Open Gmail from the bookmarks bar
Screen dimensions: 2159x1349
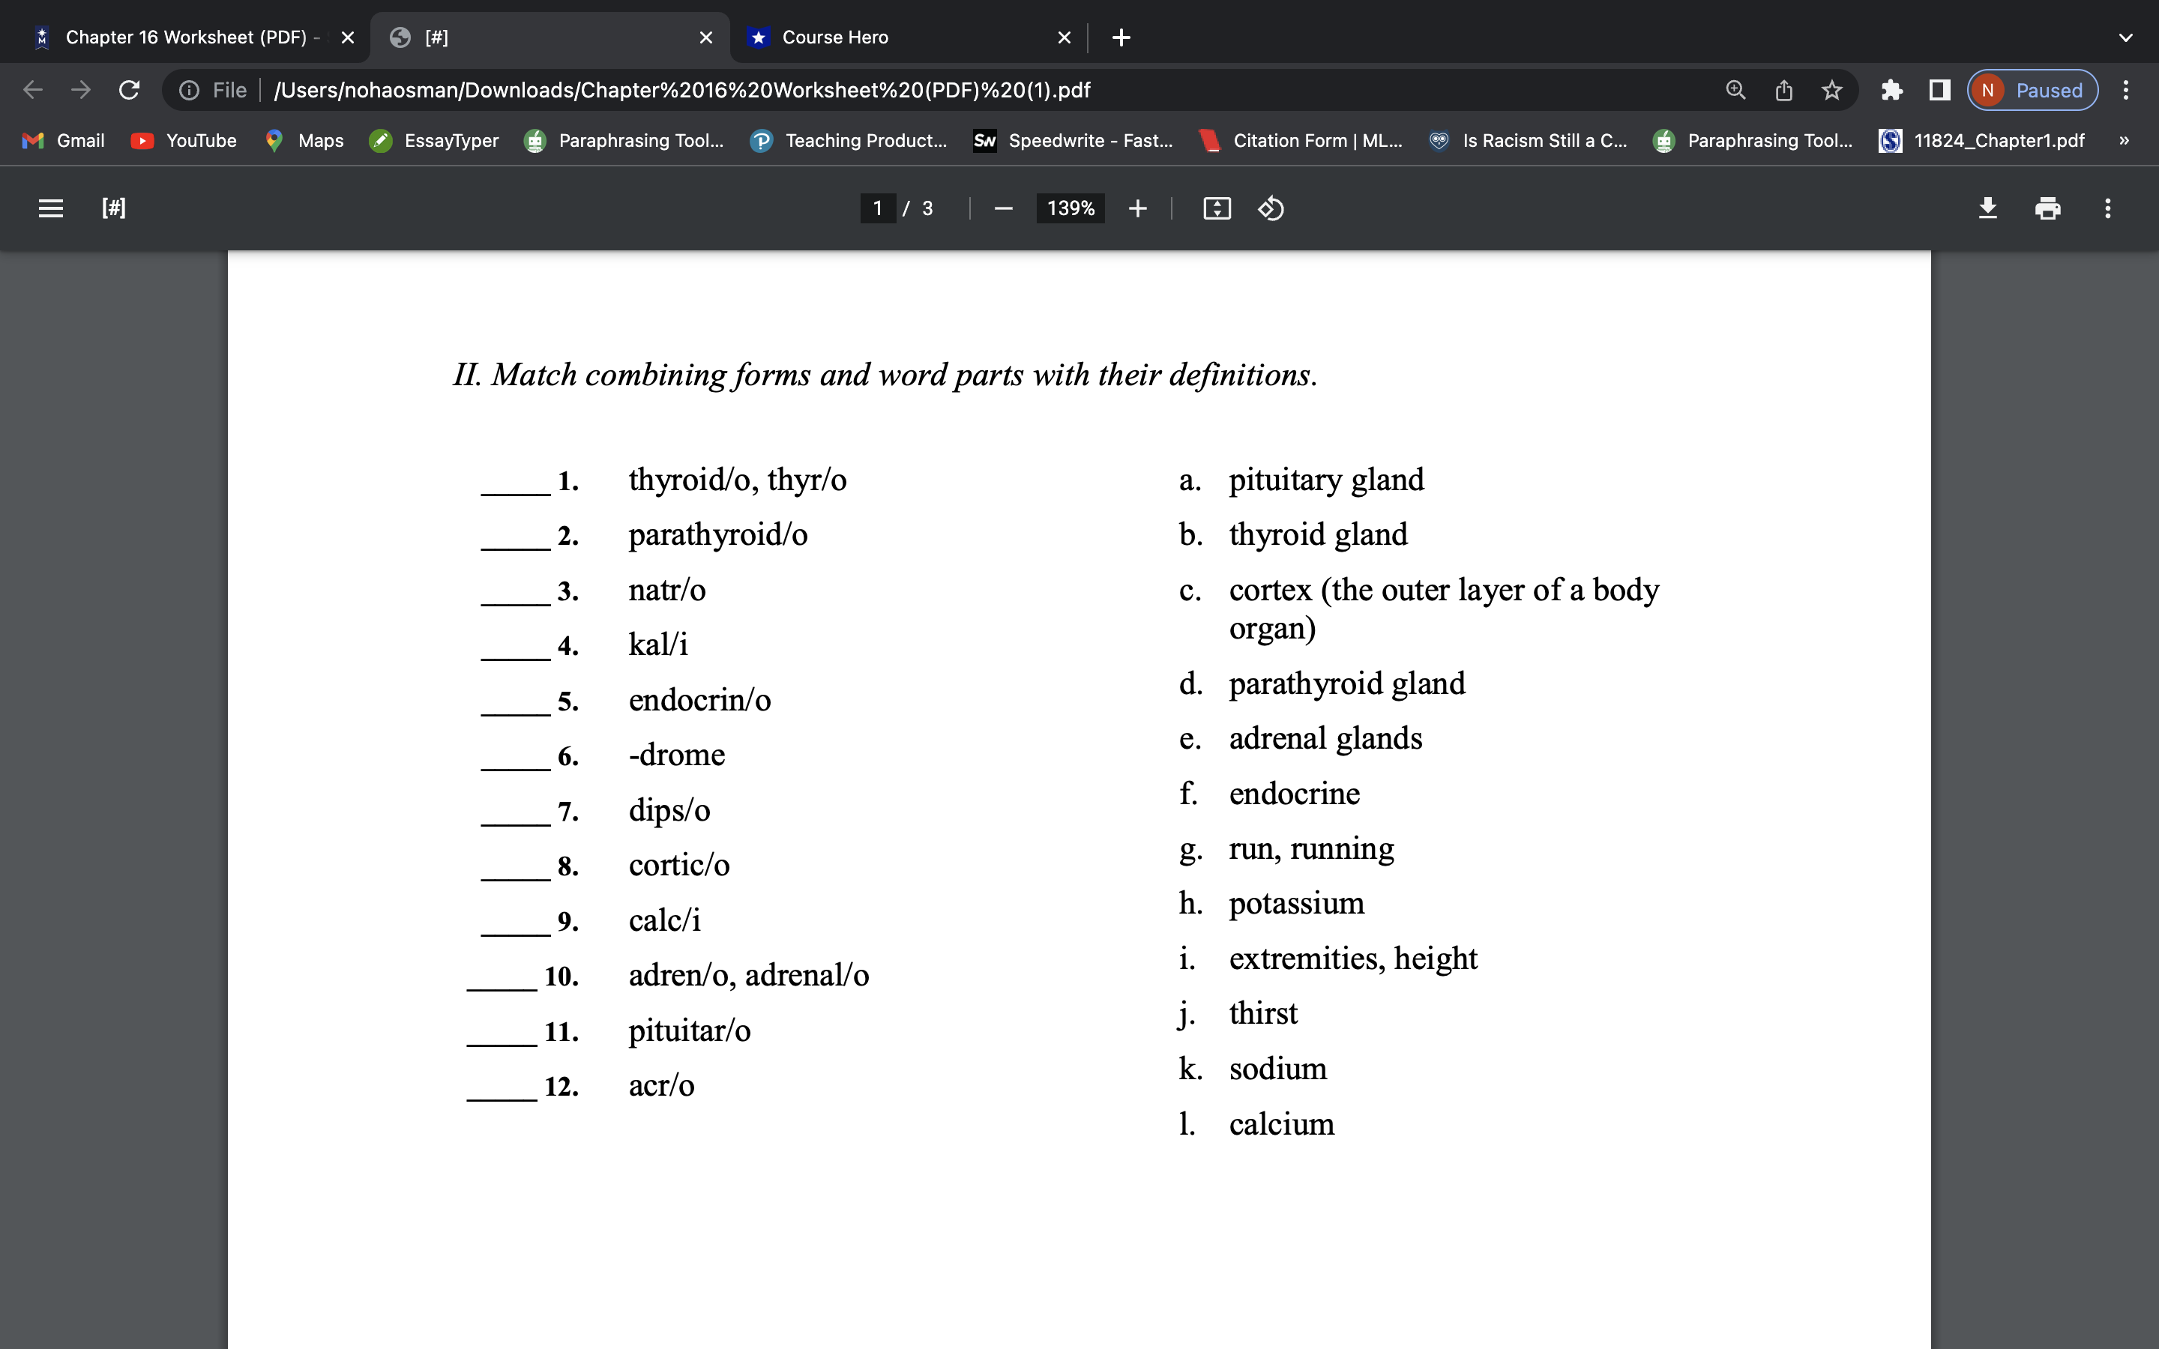(x=63, y=140)
